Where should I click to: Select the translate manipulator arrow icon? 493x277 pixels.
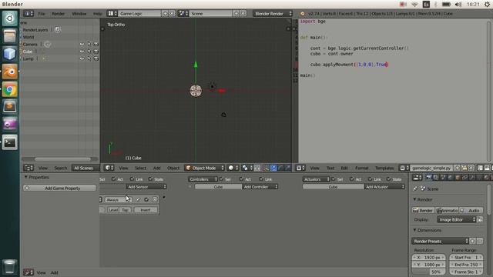(273, 168)
